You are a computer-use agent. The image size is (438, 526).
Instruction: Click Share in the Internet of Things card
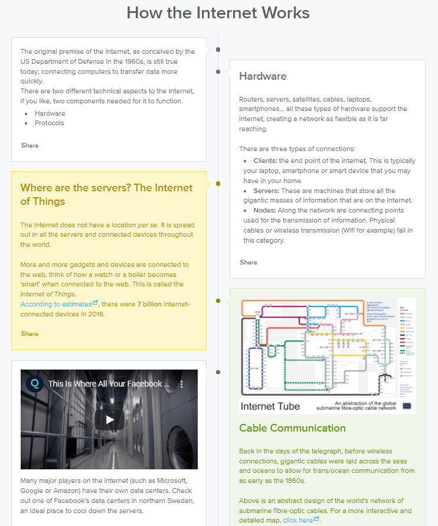point(30,334)
